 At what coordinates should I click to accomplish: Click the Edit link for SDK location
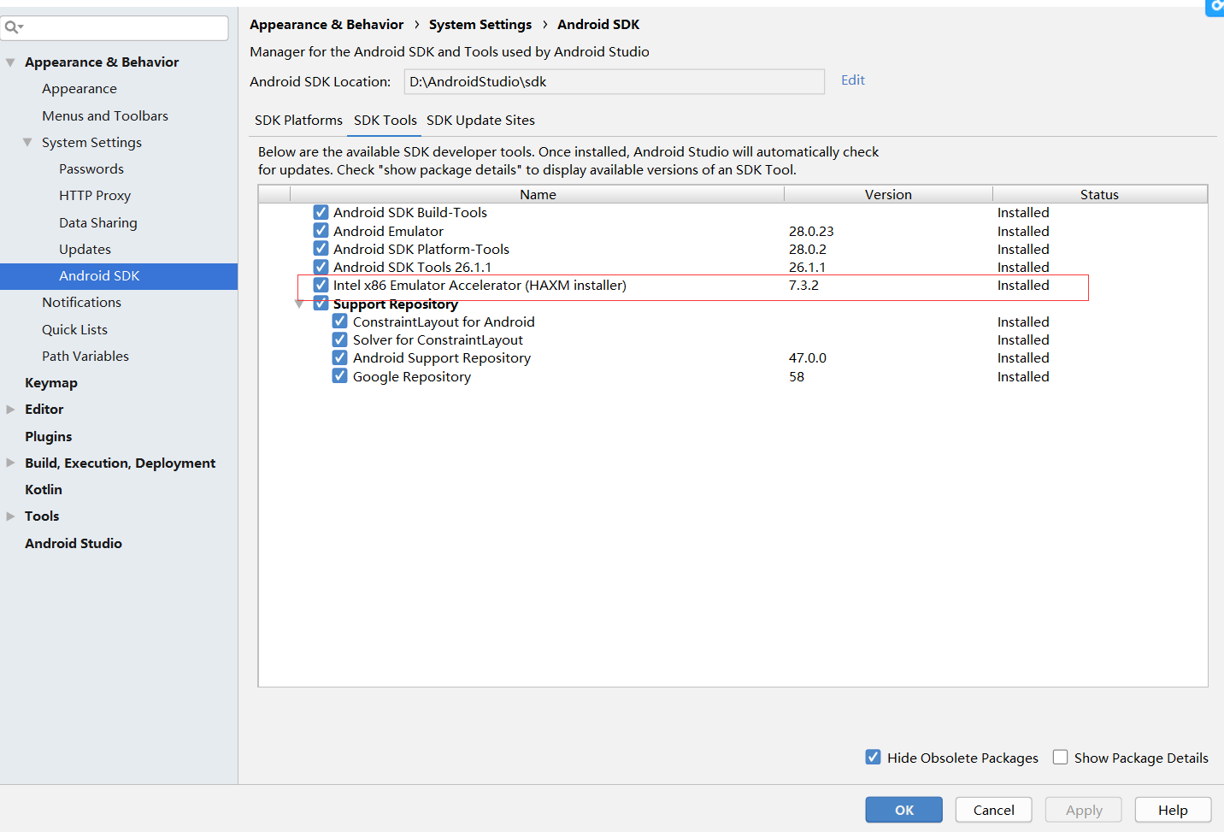tap(853, 80)
